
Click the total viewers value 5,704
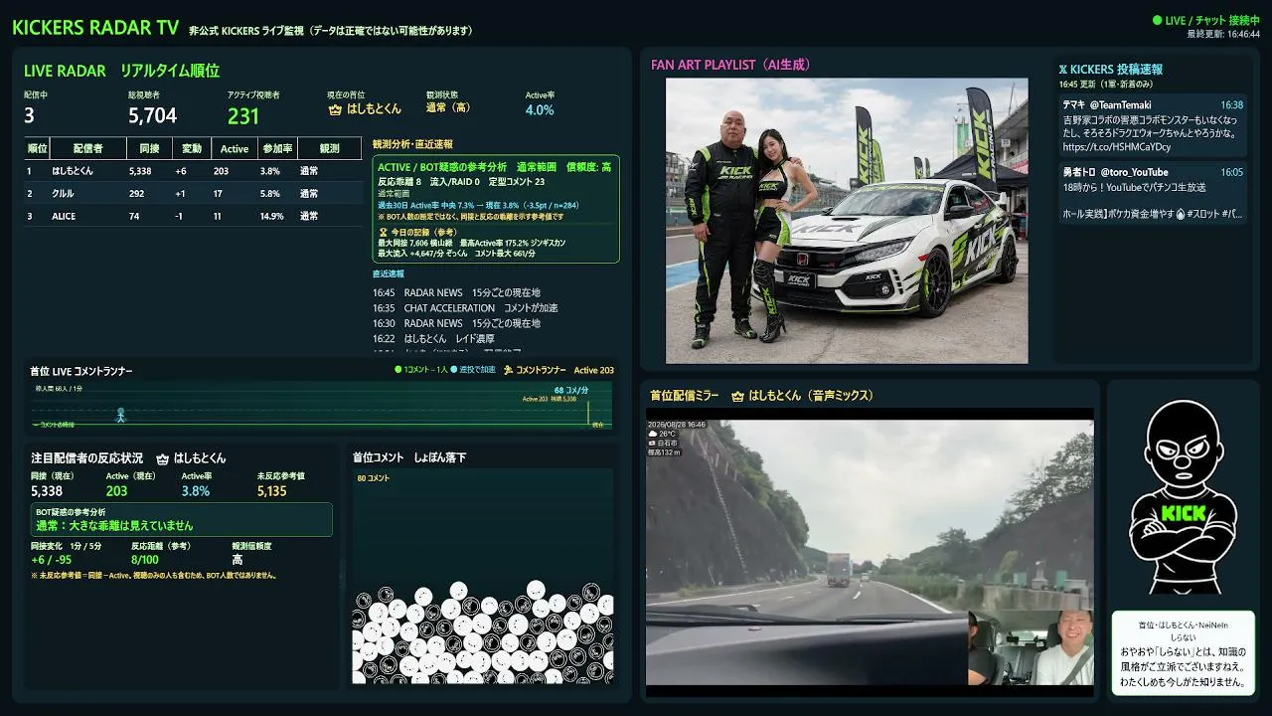click(x=152, y=116)
